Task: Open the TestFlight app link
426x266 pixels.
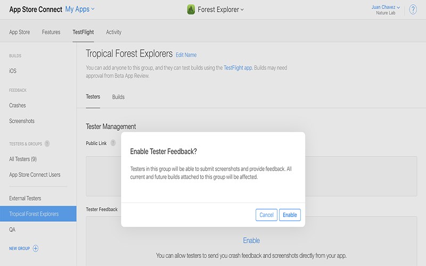Action: (237, 68)
